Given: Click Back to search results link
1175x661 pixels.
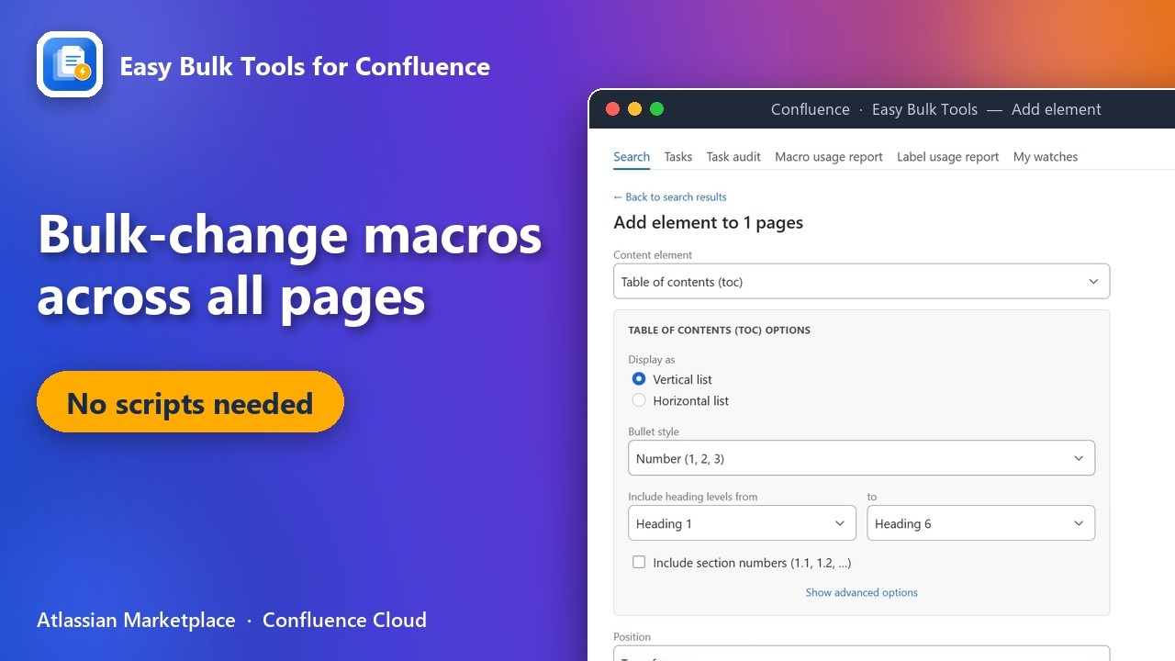Looking at the screenshot, I should pyautogui.click(x=670, y=196).
